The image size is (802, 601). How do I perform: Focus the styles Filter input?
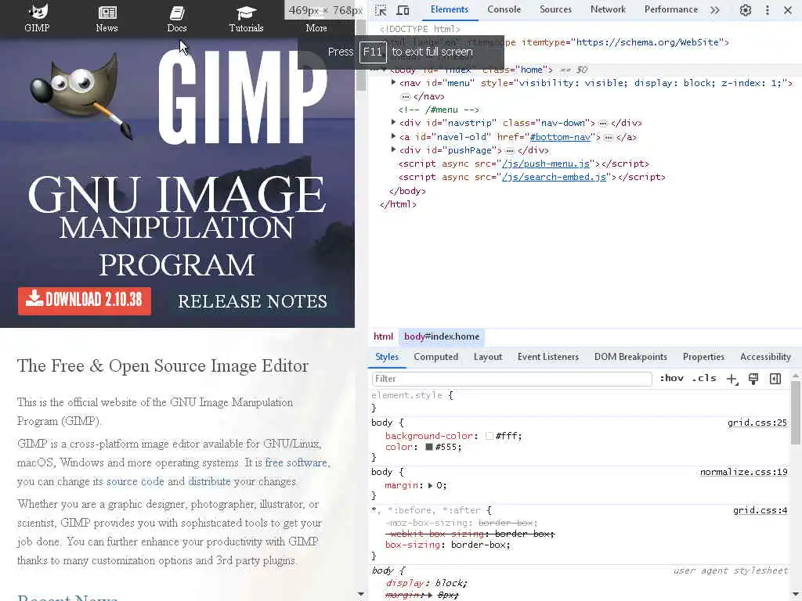(511, 379)
